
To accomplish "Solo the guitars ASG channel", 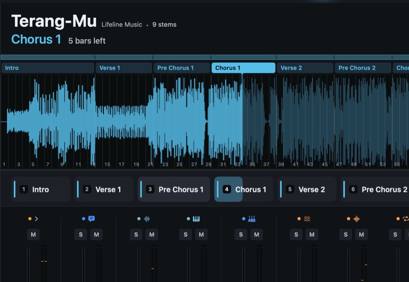I will coord(241,234).
